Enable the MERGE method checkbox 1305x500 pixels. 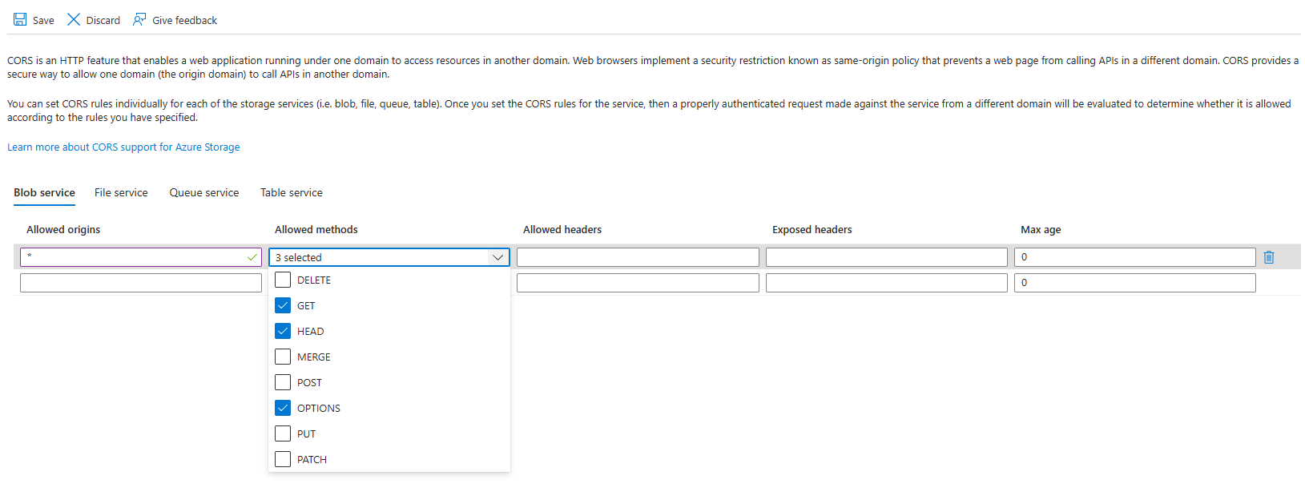pyautogui.click(x=283, y=357)
